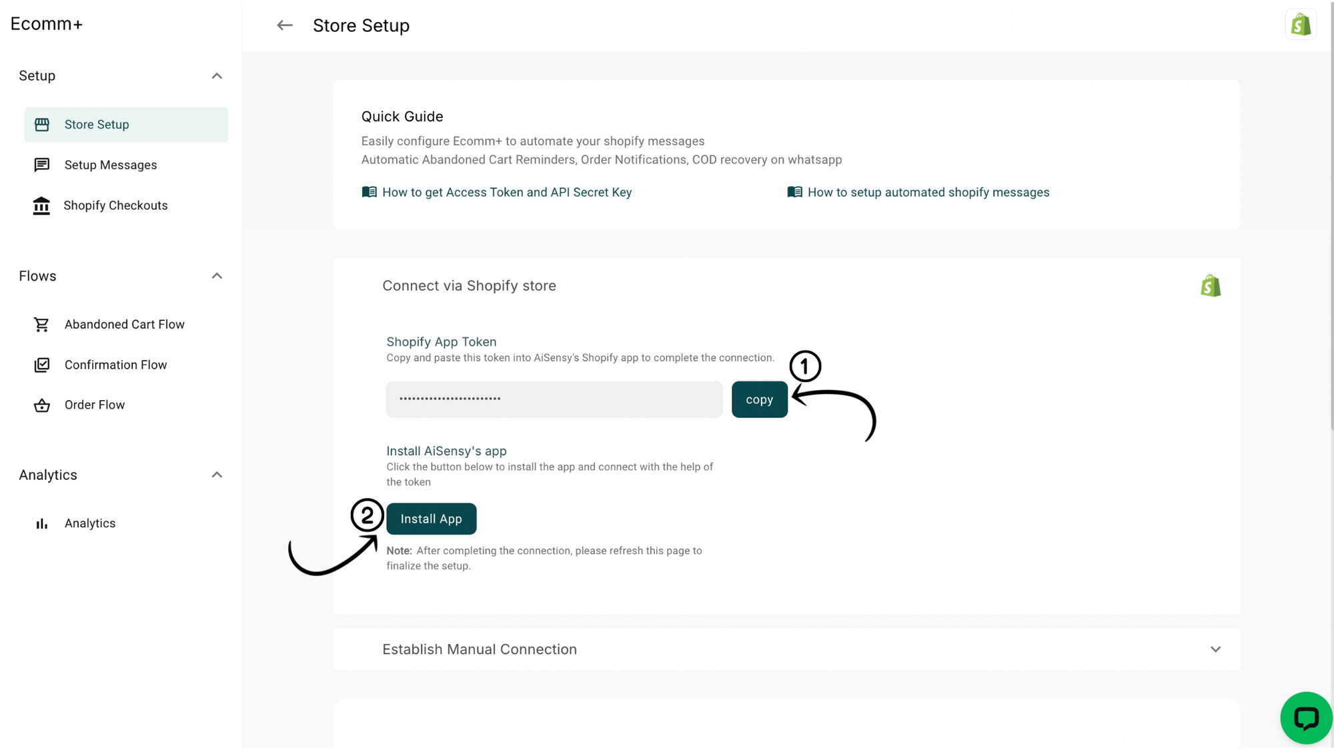This screenshot has width=1334, height=750.
Task: Click the Quick Guide heading
Action: (x=402, y=117)
